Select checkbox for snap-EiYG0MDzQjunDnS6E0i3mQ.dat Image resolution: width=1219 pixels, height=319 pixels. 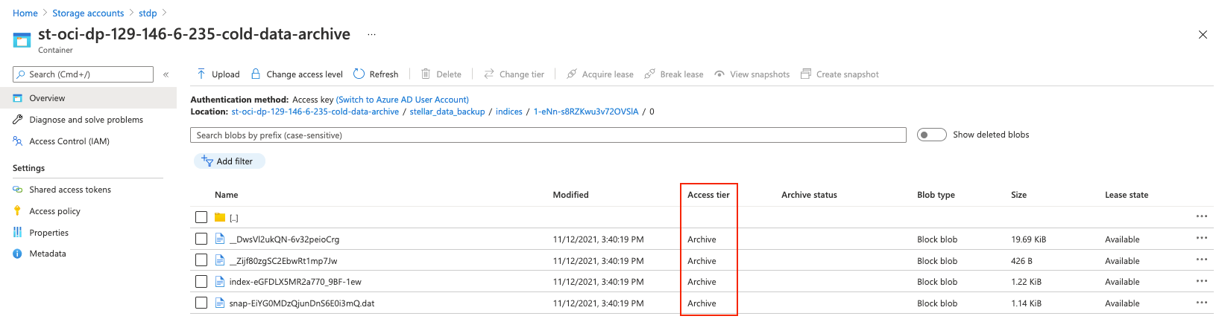pyautogui.click(x=201, y=303)
